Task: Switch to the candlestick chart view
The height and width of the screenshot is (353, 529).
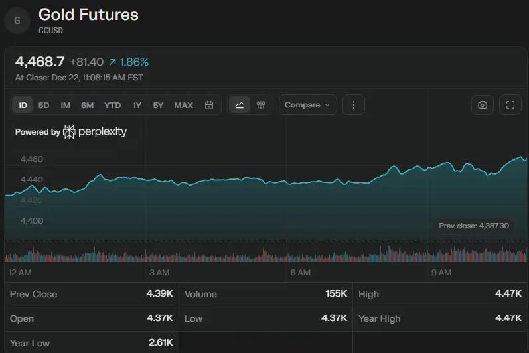Action: (261, 105)
